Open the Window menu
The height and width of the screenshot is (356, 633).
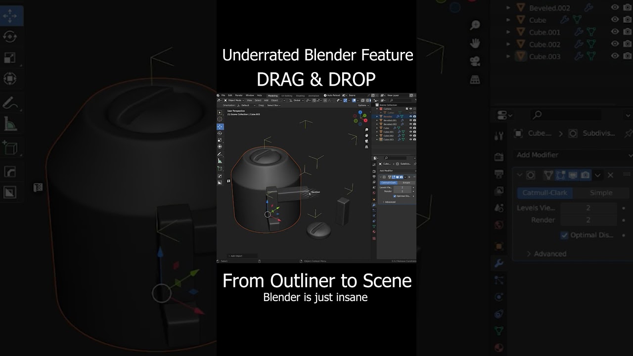(250, 95)
